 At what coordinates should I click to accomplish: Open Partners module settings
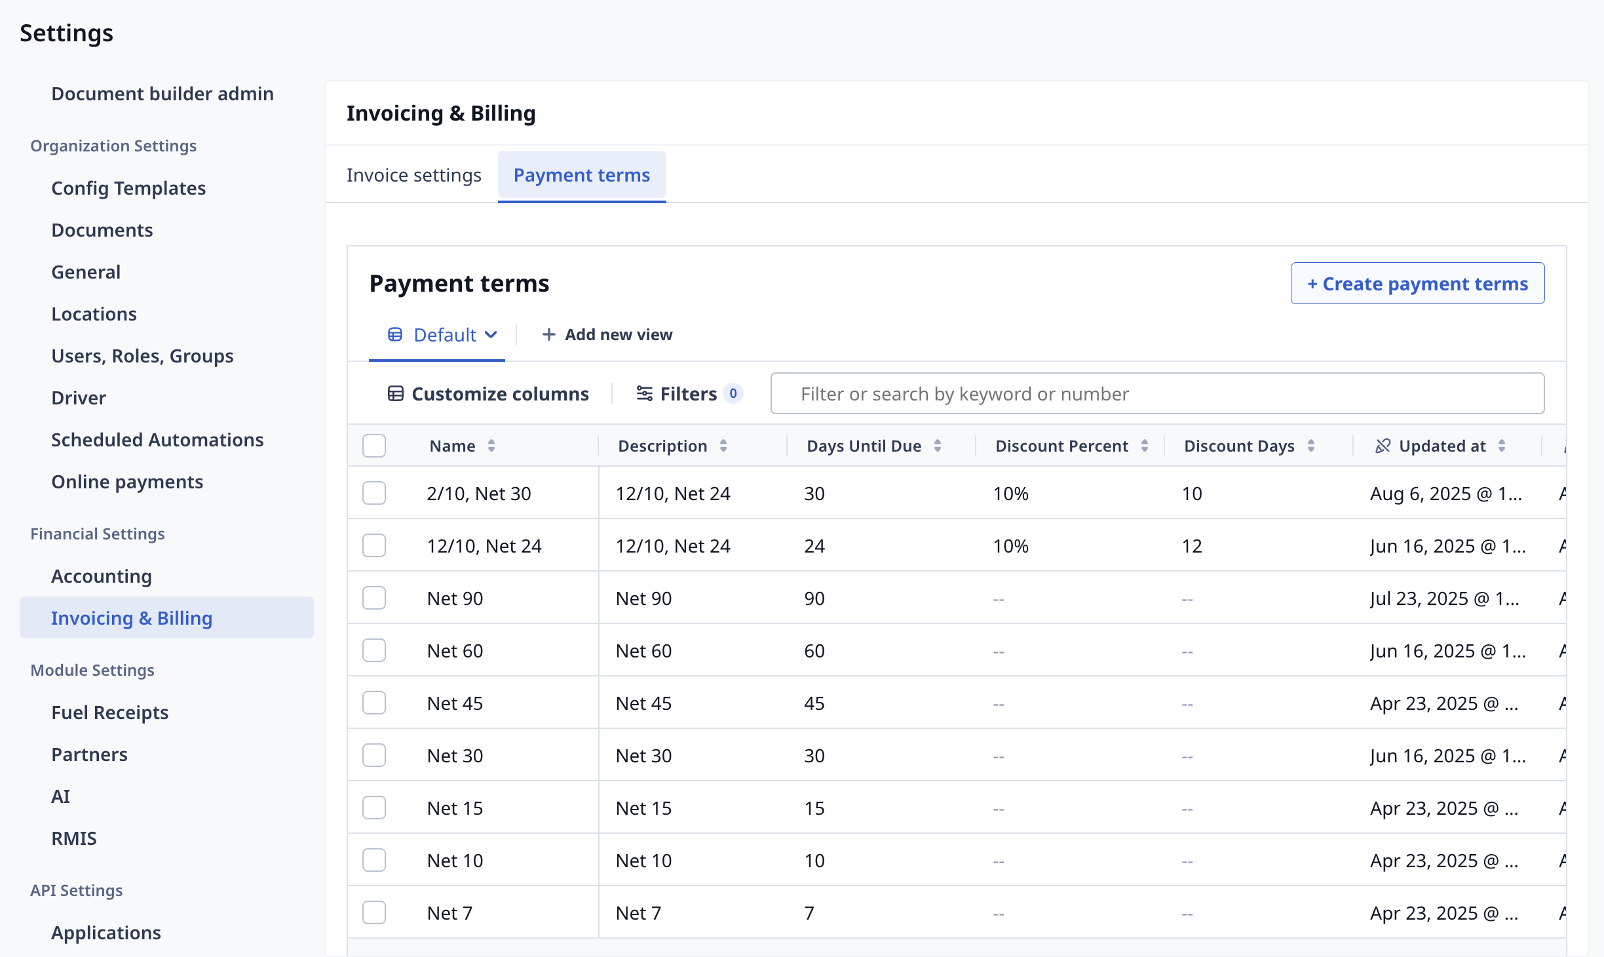90,754
